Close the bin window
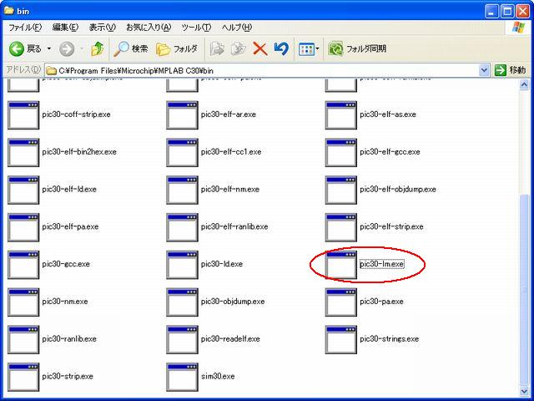Image resolution: width=534 pixels, height=401 pixels. pyautogui.click(x=522, y=11)
